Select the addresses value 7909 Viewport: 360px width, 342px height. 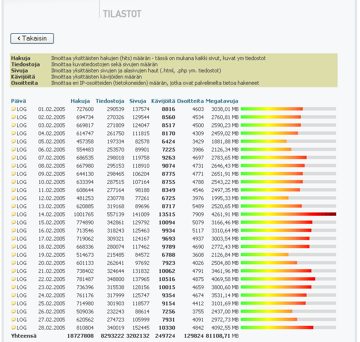[198, 214]
